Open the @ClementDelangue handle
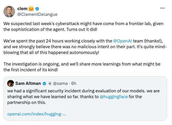172x125 pixels. [x=37, y=14]
